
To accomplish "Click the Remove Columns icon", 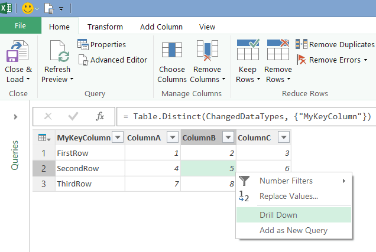I will pyautogui.click(x=208, y=50).
